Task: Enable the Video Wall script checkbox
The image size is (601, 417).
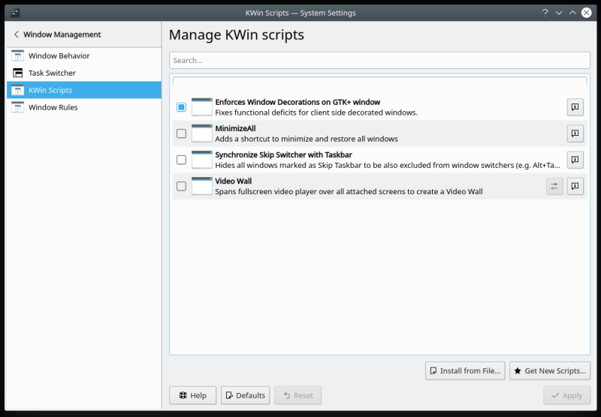Action: [181, 186]
